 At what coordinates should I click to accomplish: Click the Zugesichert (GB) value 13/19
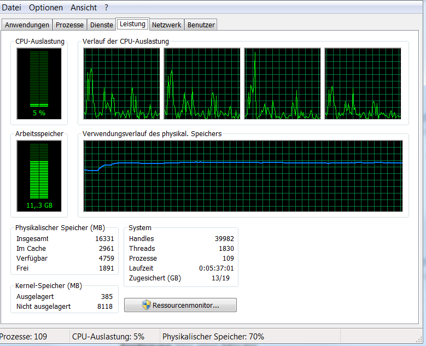tap(220, 278)
